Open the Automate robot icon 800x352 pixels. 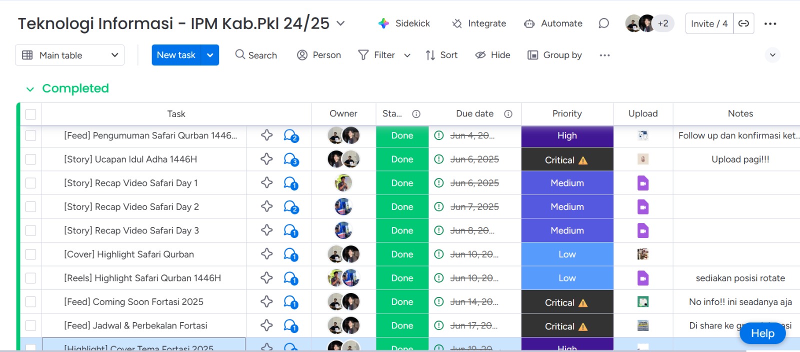529,23
